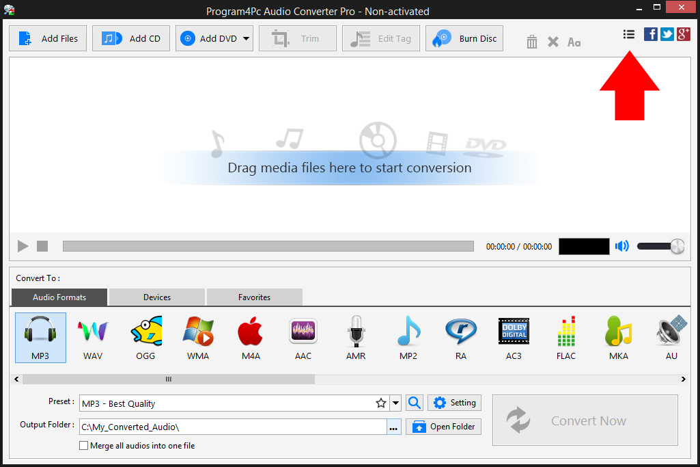Viewport: 700px width, 467px height.
Task: Choose the FLAC audio format
Action: click(x=566, y=337)
